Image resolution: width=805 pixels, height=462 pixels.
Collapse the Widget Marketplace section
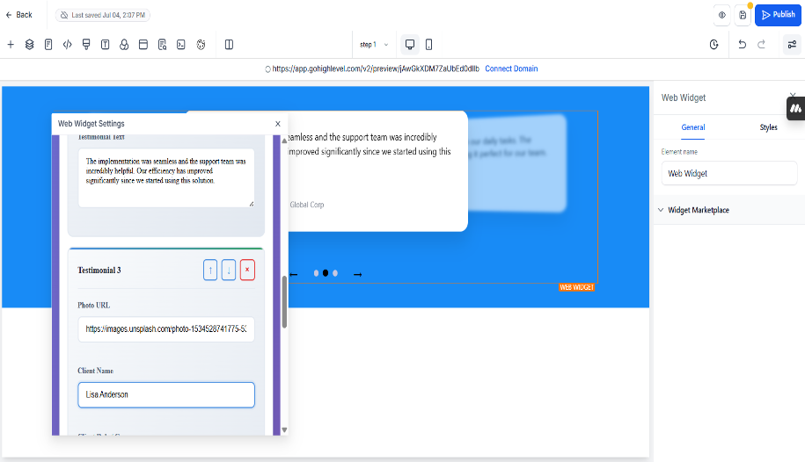[x=729, y=210]
